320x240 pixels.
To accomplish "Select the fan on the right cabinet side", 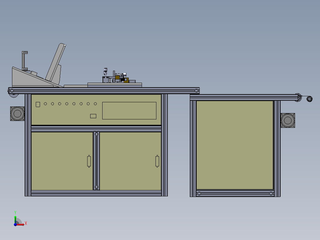I will [288, 120].
